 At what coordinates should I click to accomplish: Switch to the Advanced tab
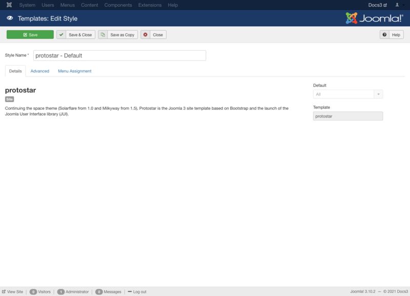40,71
